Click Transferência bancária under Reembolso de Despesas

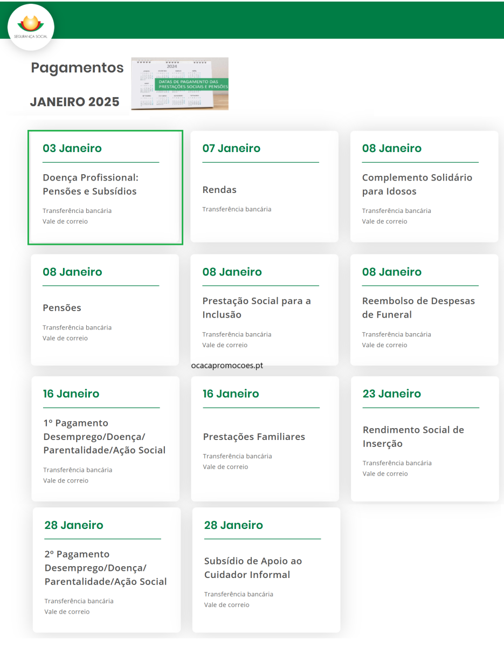pos(396,334)
